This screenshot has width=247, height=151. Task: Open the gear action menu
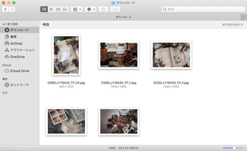(x=91, y=9)
